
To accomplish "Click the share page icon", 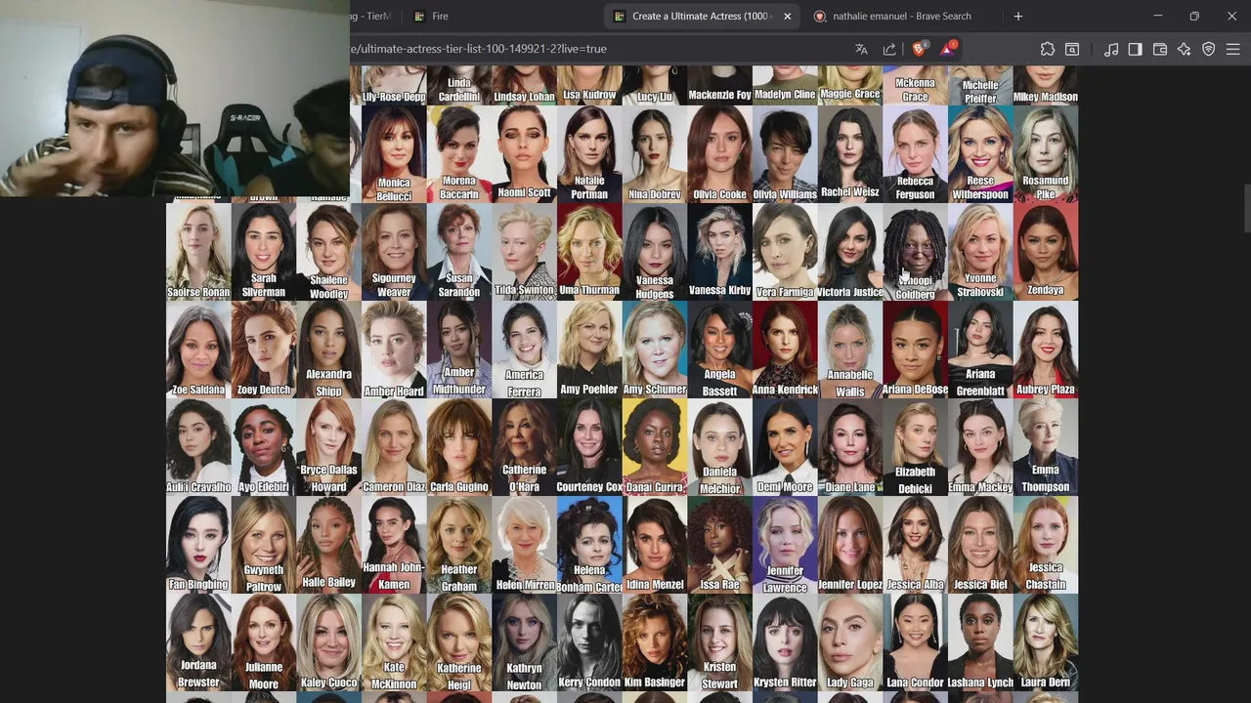I will (889, 49).
